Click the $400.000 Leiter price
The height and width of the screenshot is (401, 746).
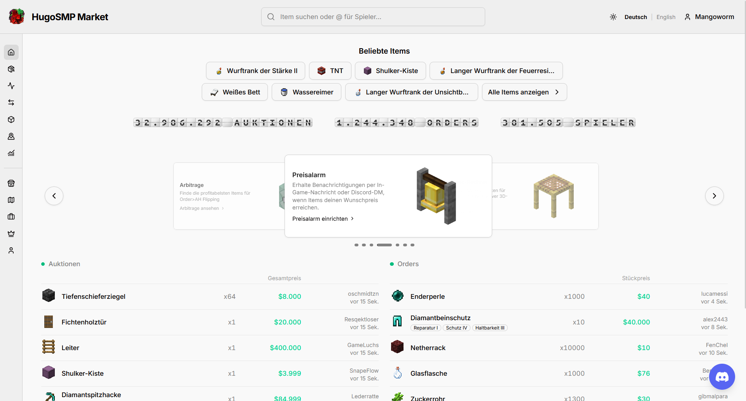coord(285,348)
